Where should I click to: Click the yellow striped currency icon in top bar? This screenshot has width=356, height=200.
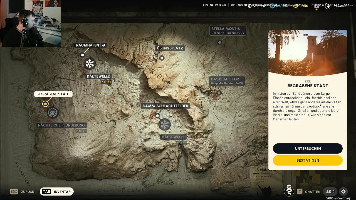(295, 6)
